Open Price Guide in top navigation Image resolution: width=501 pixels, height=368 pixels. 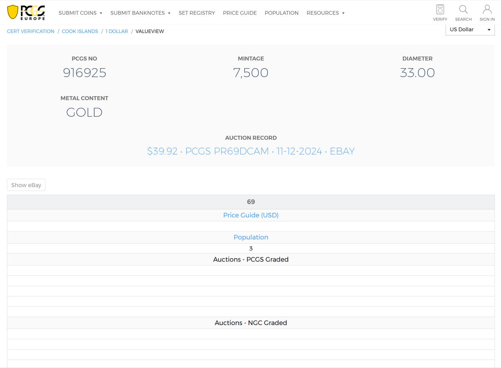click(x=240, y=13)
